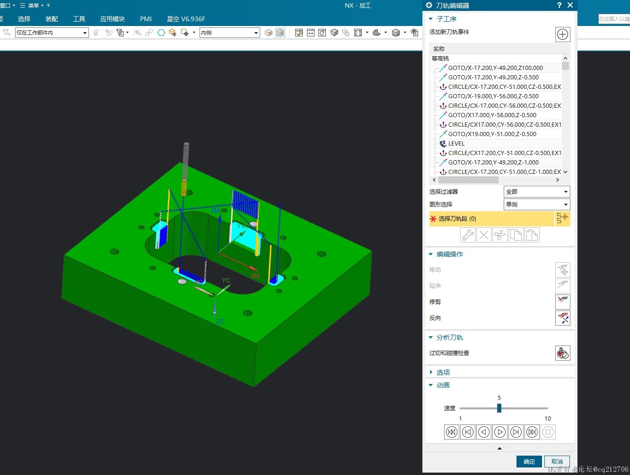Screen dimensions: 630x475
Task: Select GOTO/X-17.200,Y-49.200,Z100.000 row
Action: [x=496, y=68]
